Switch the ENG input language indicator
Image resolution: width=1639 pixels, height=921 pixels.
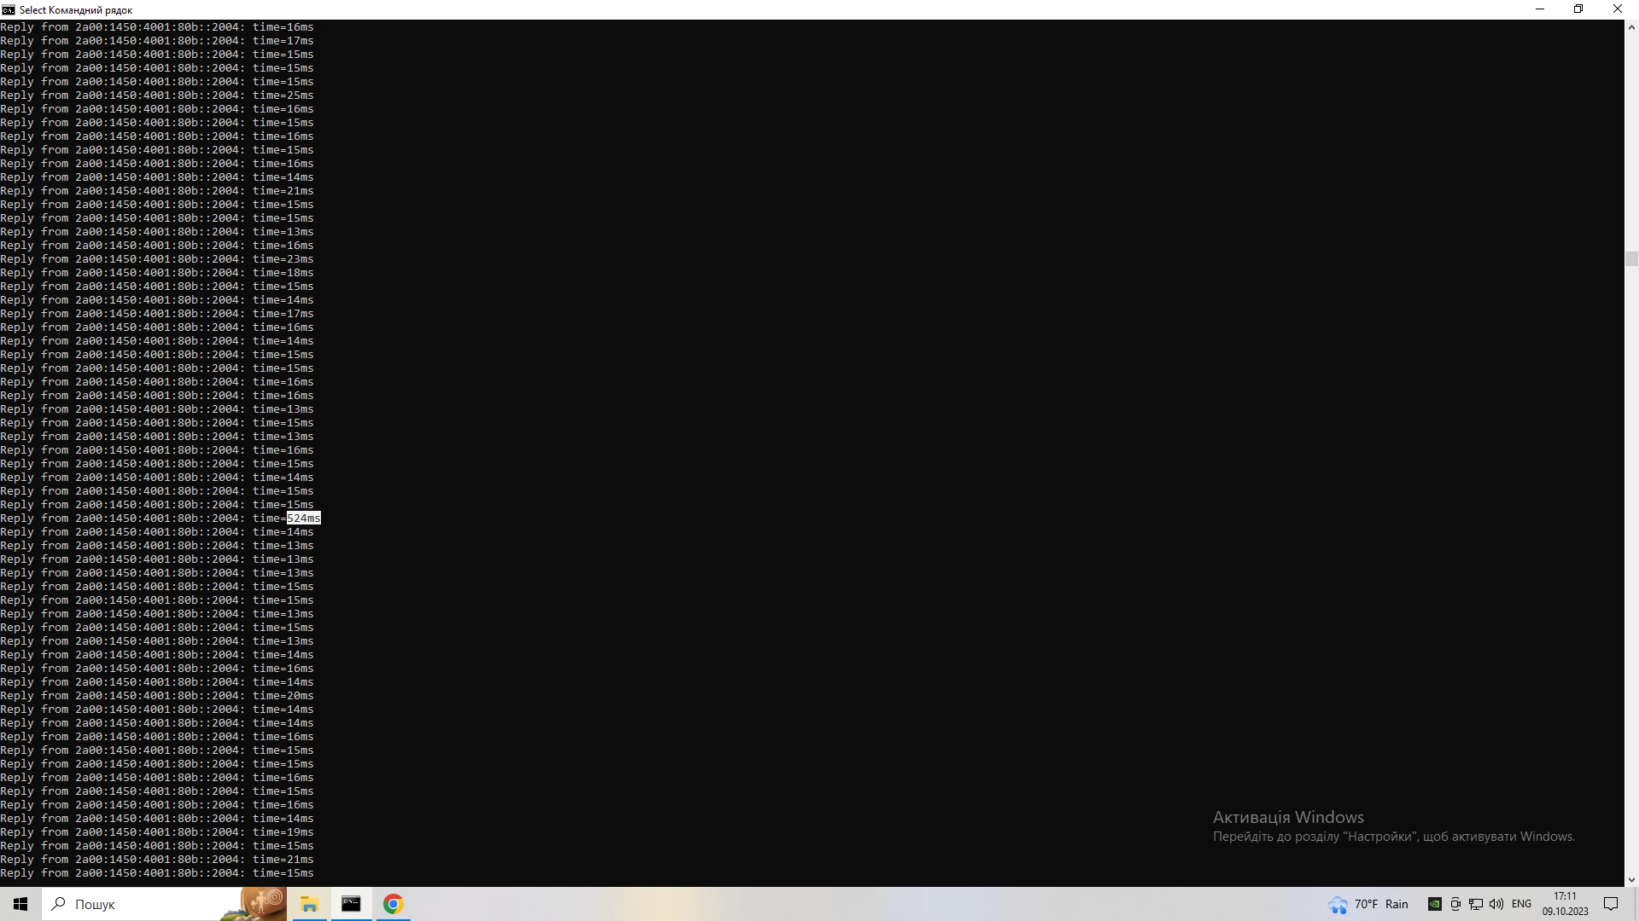point(1521,904)
